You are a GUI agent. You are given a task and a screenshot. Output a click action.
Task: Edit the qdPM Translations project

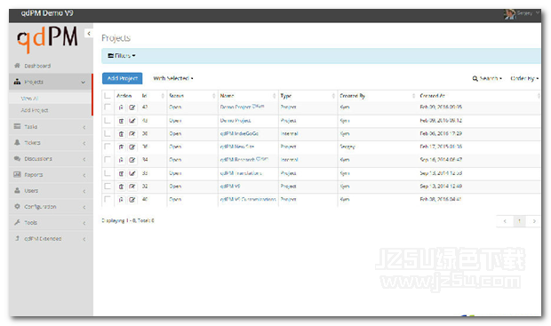point(132,173)
